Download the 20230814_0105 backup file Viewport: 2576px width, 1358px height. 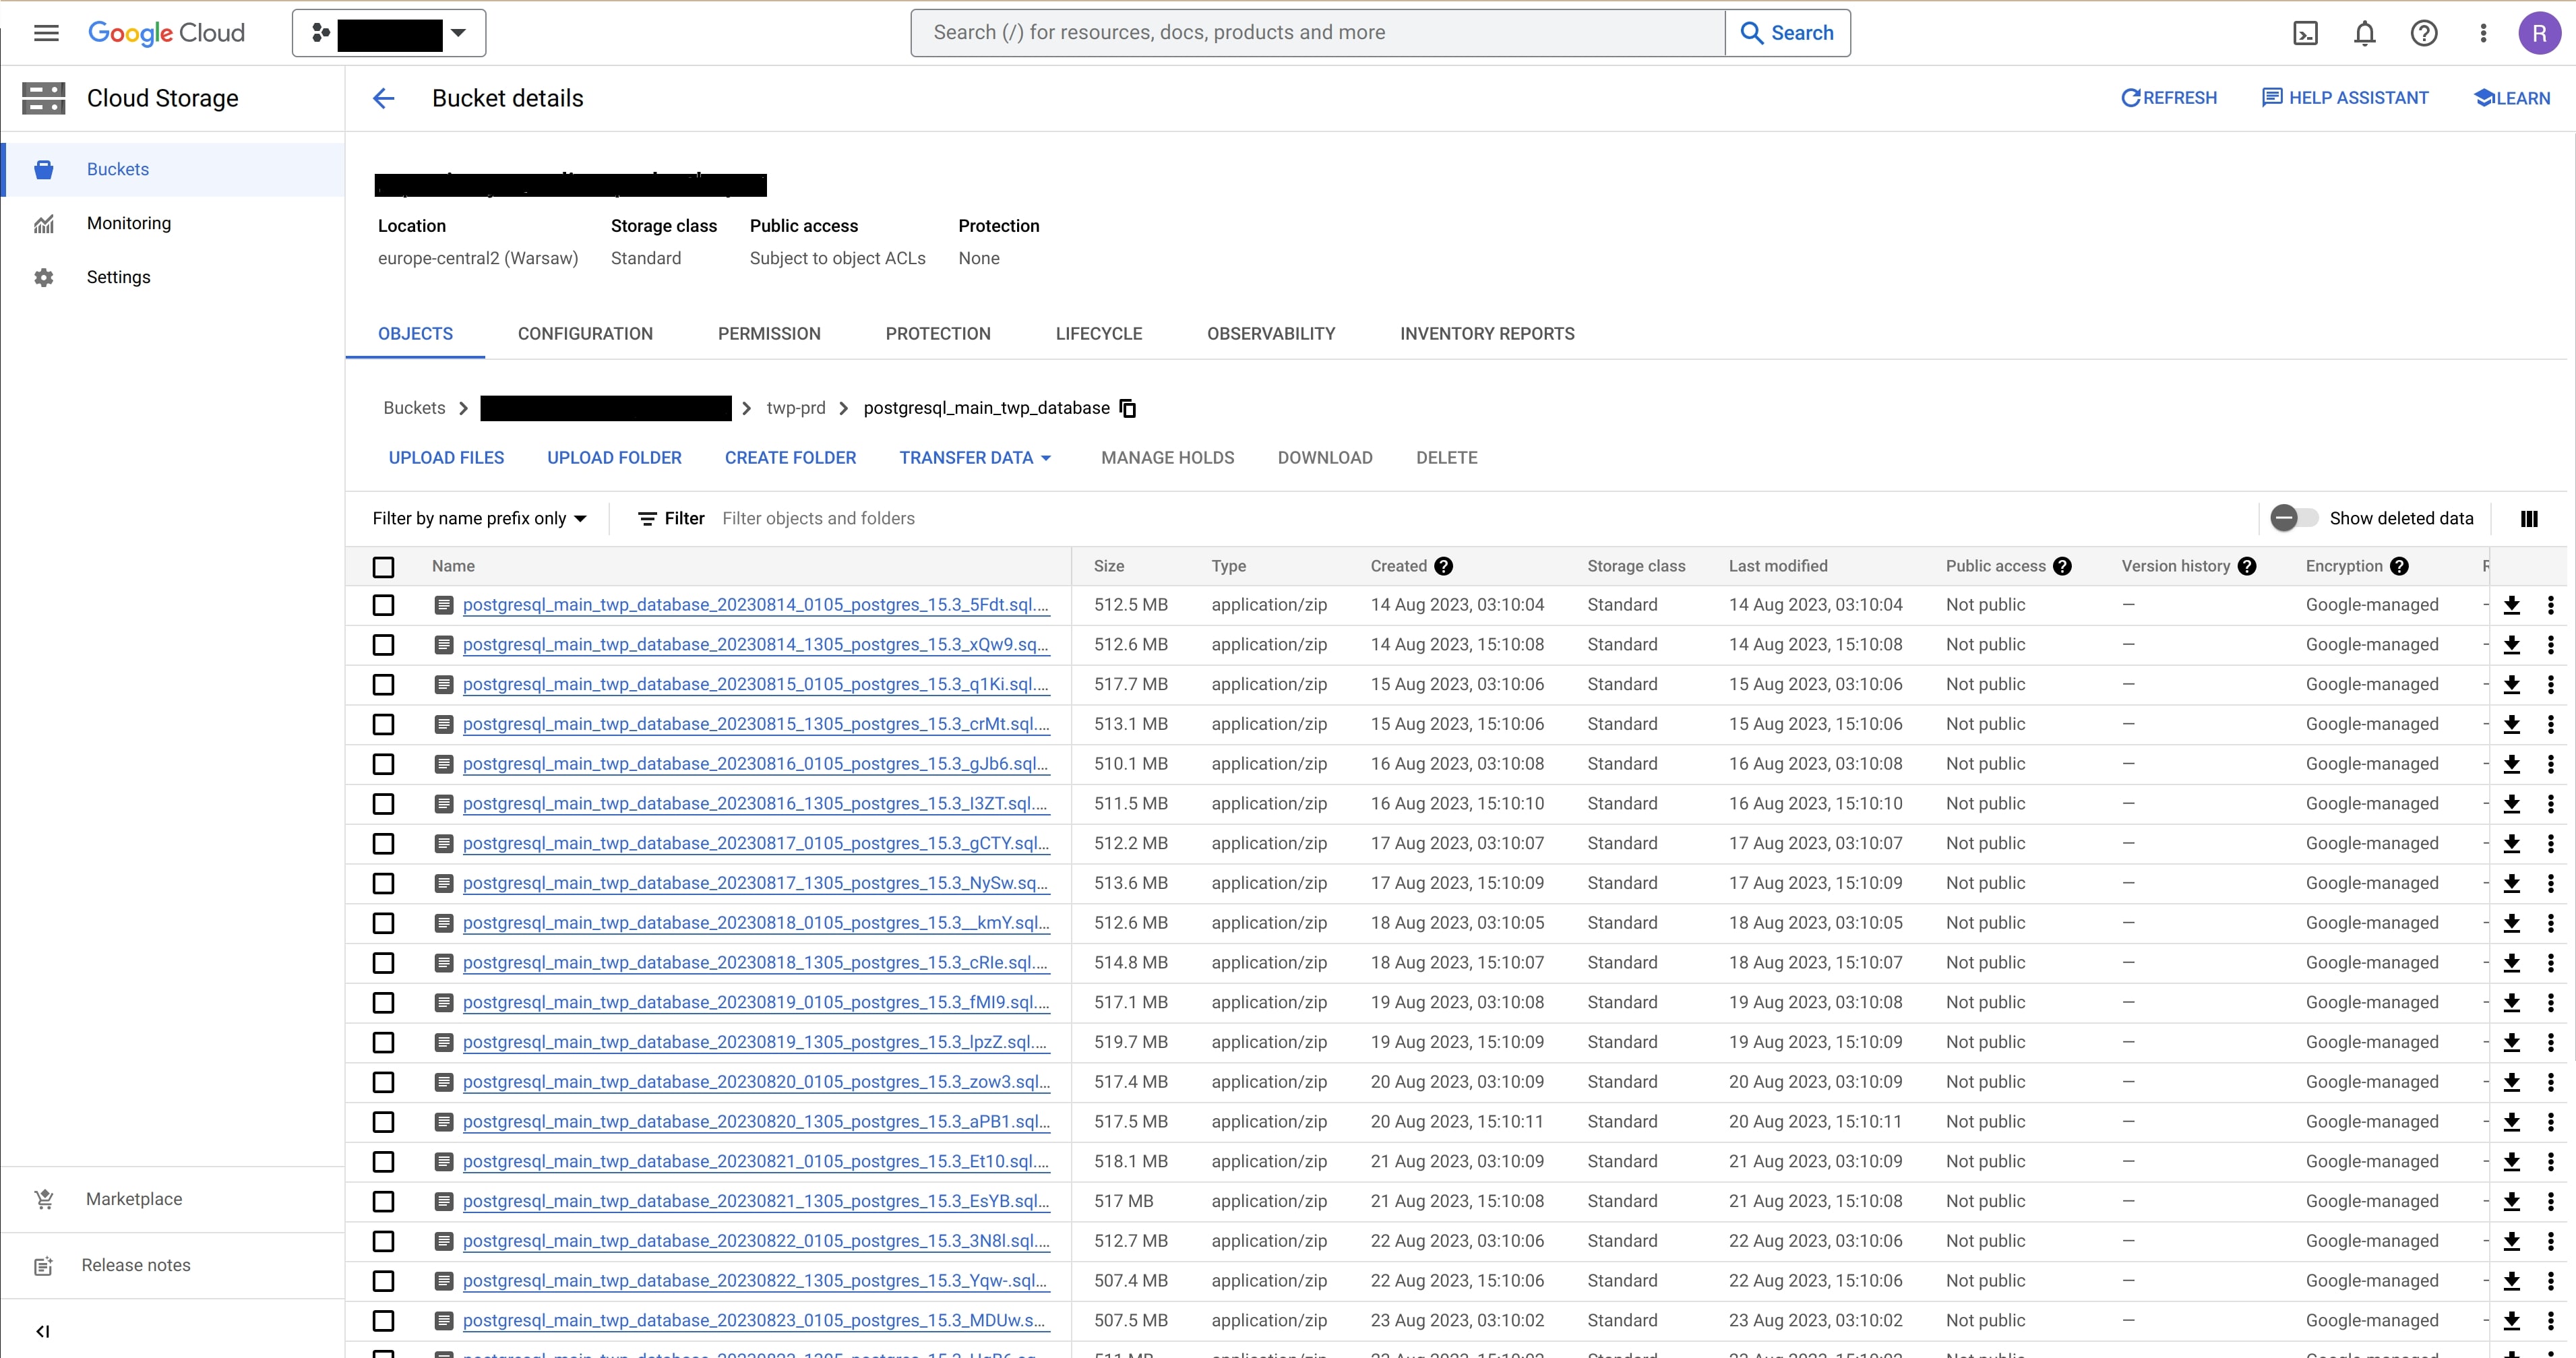point(2511,605)
